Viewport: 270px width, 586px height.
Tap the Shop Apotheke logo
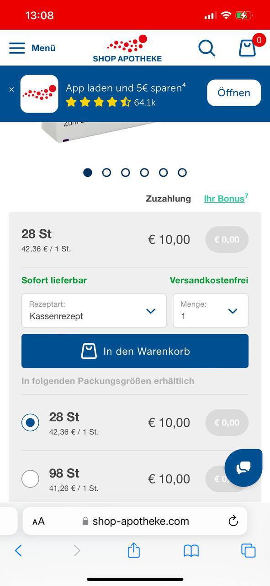127,48
